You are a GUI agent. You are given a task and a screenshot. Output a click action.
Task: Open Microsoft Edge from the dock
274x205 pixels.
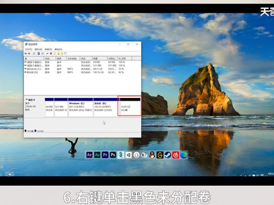[x=184, y=155]
